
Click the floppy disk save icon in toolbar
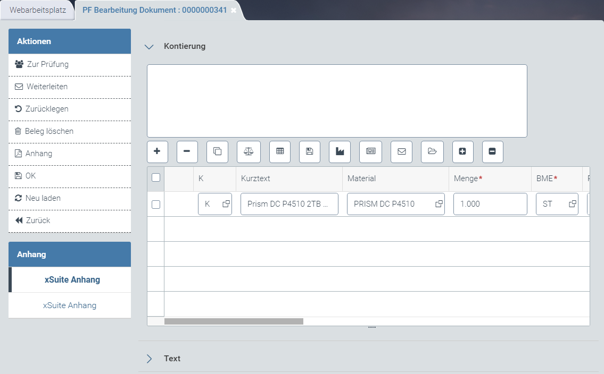(310, 151)
